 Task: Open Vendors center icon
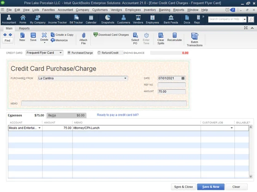[138, 19]
